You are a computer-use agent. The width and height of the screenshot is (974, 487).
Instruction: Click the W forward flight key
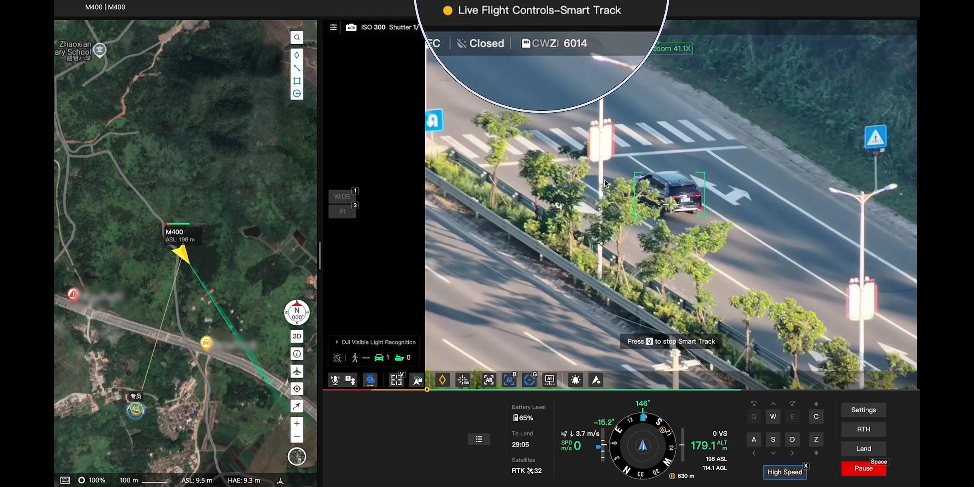point(773,417)
